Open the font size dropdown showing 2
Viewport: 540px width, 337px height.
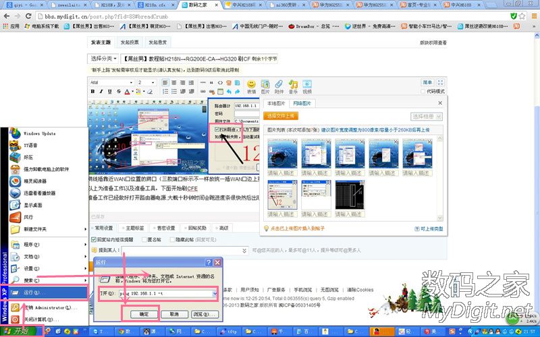(146, 82)
